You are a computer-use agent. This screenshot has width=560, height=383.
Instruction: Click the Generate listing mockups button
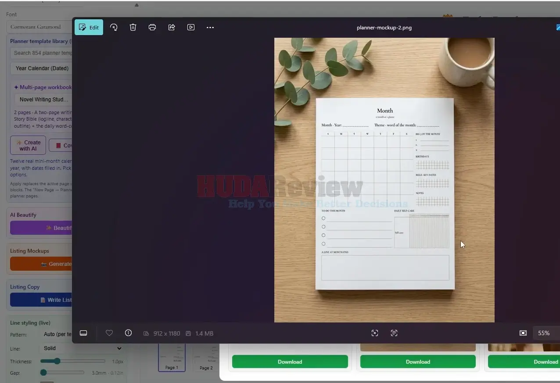(41, 264)
